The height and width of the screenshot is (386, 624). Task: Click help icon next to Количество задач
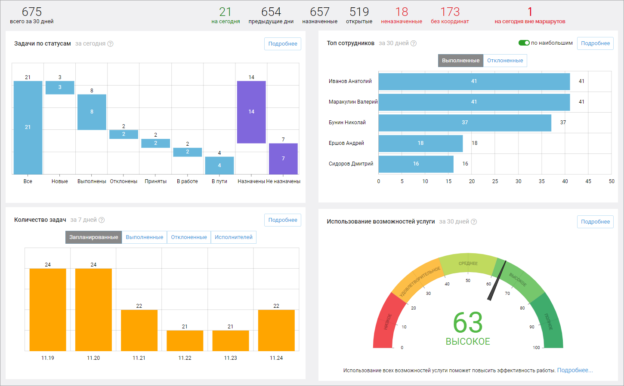102,220
